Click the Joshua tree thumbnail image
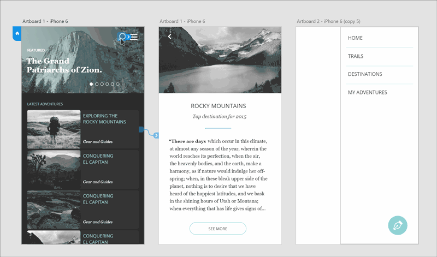Viewport: 437px width, 257px height. click(x=54, y=170)
